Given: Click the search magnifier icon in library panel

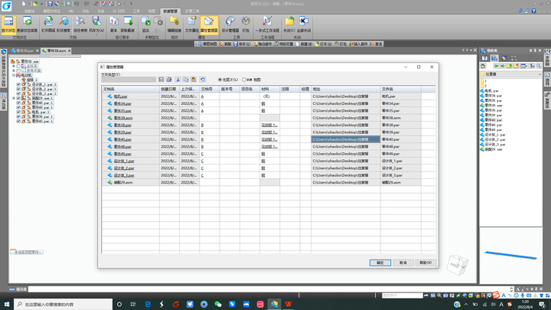Looking at the screenshot, I should pyautogui.click(x=539, y=66).
